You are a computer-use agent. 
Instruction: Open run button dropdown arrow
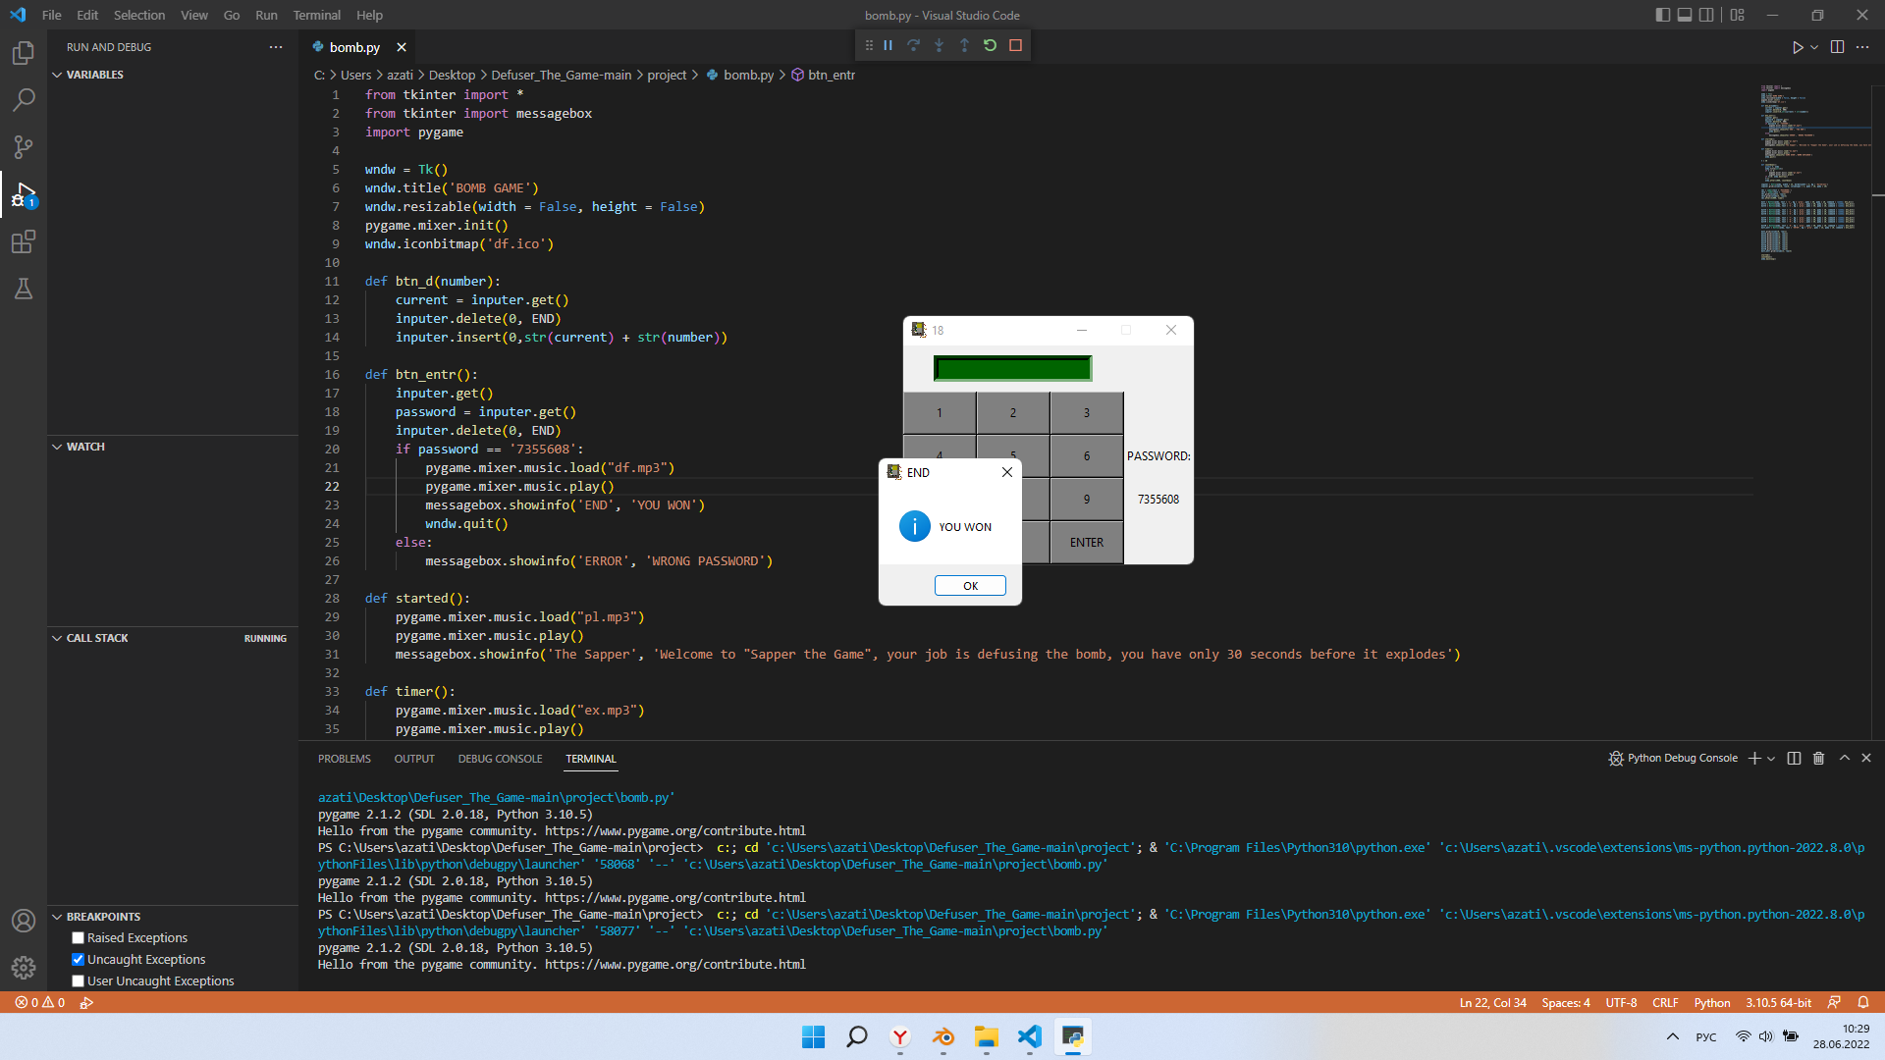pos(1814,47)
